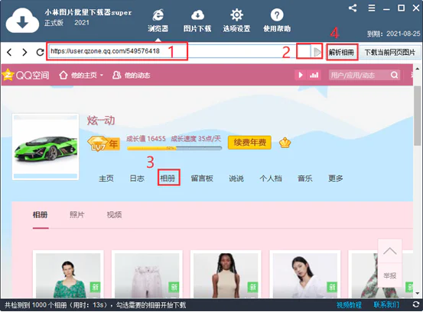Click the refresh icon in status bar
The height and width of the screenshot is (312, 423).
(x=415, y=304)
